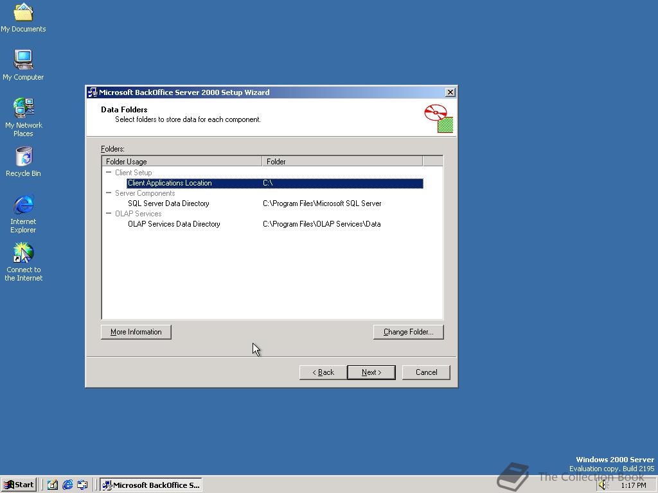Launch Internet Explorer from quick launch bar
Viewport: 658px width, 493px height.
pos(67,485)
